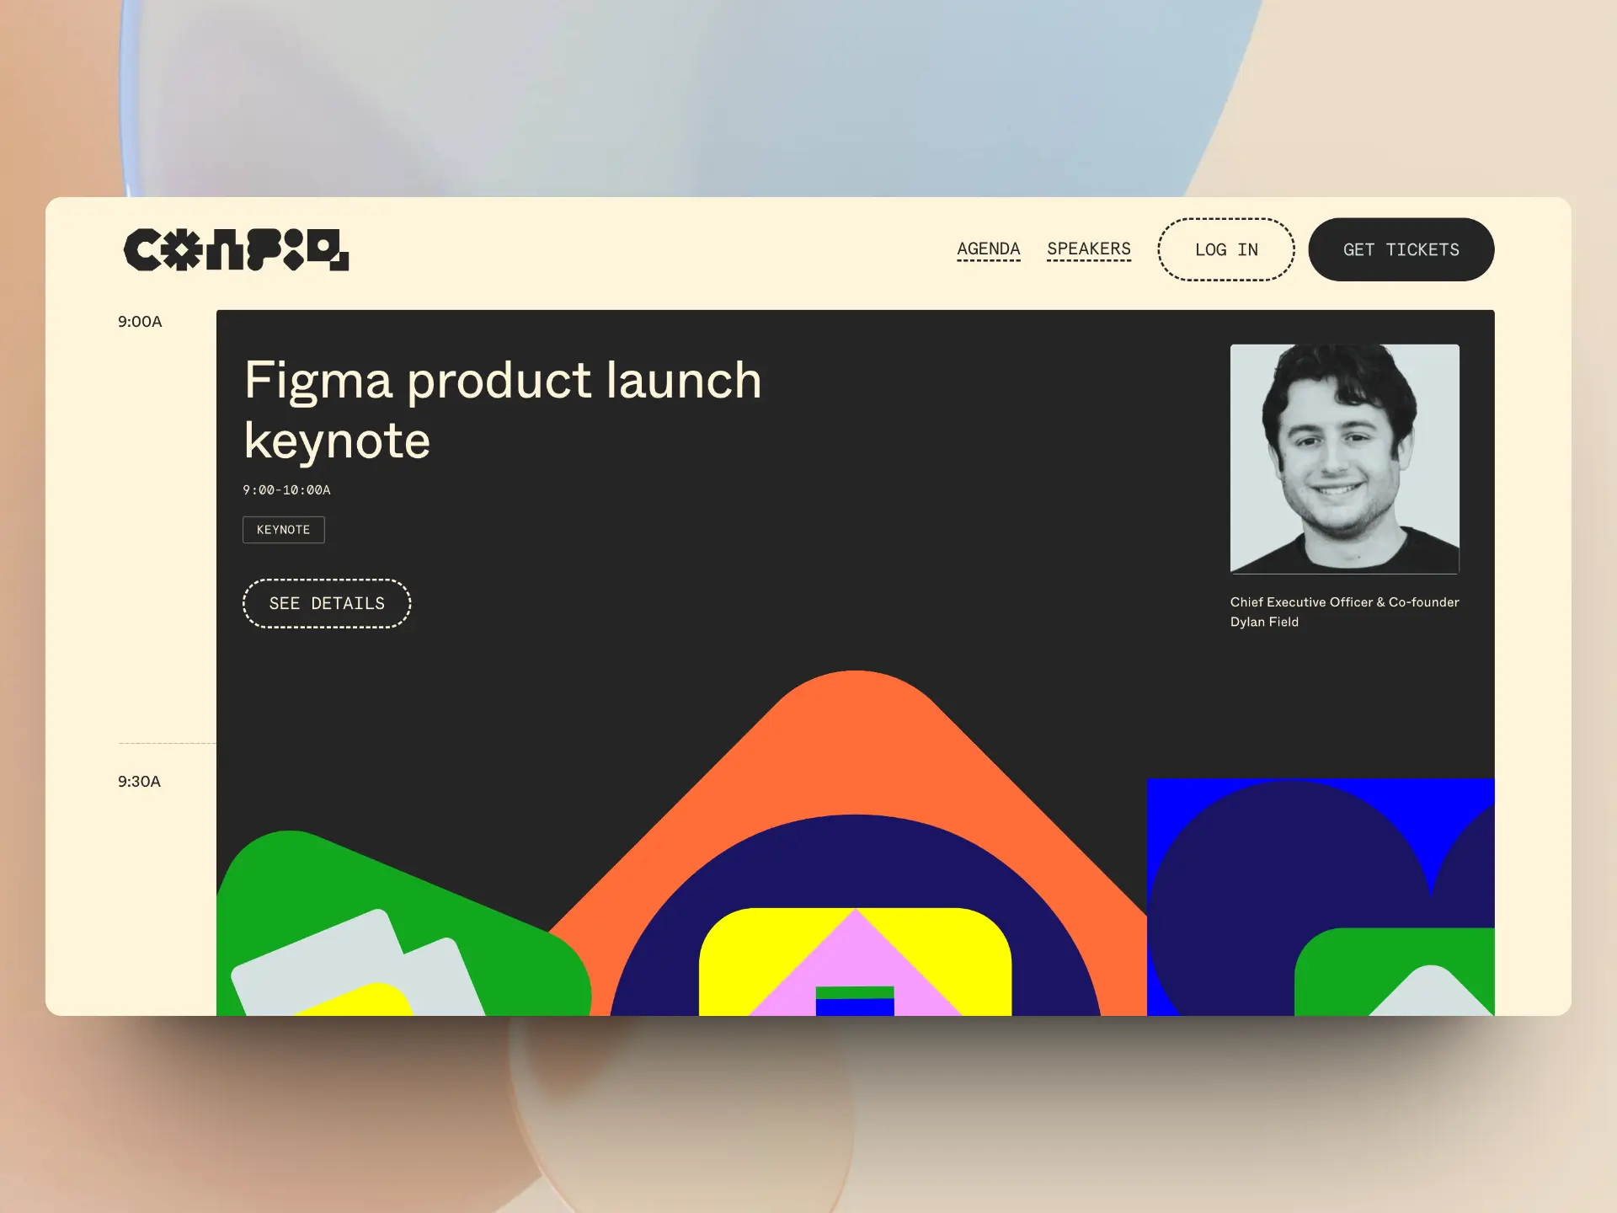Select the Keynote tag label
This screenshot has width=1617, height=1213.
(x=284, y=530)
